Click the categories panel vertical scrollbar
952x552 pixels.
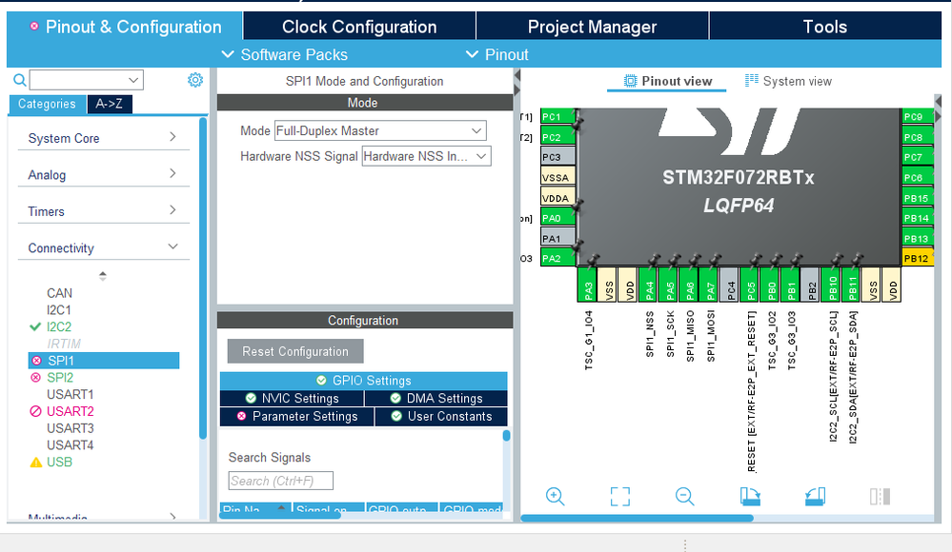pyautogui.click(x=203, y=278)
